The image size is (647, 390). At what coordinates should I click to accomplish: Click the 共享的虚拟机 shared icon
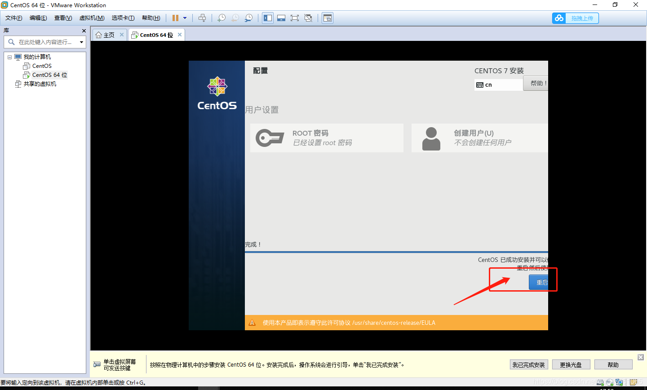[18, 84]
